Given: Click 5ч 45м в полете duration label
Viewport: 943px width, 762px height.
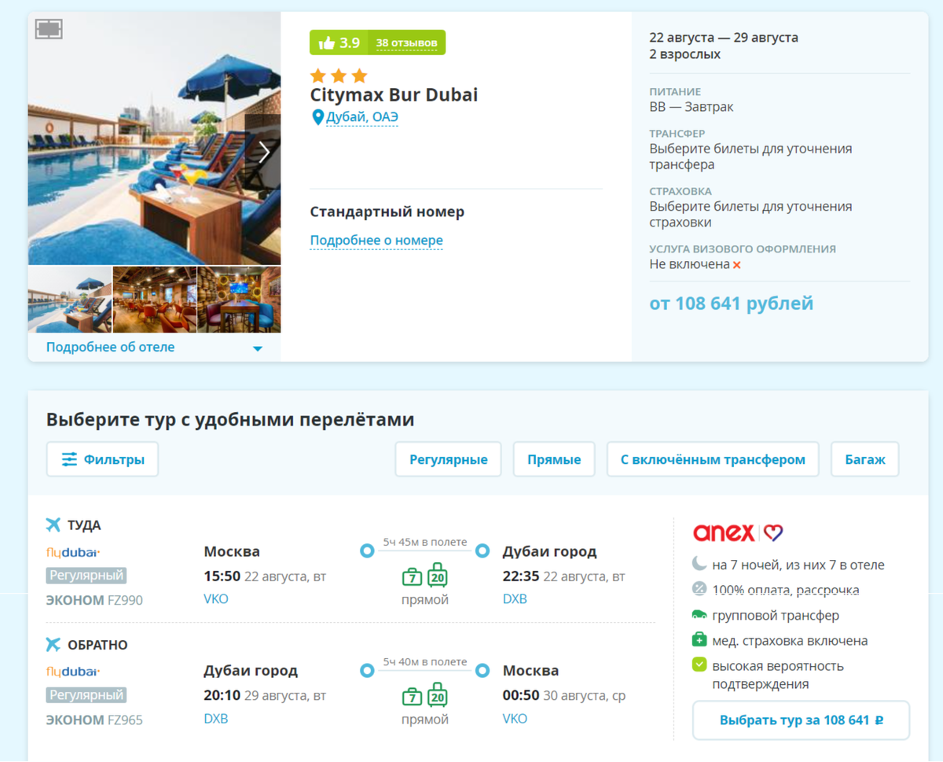Looking at the screenshot, I should coord(424,542).
